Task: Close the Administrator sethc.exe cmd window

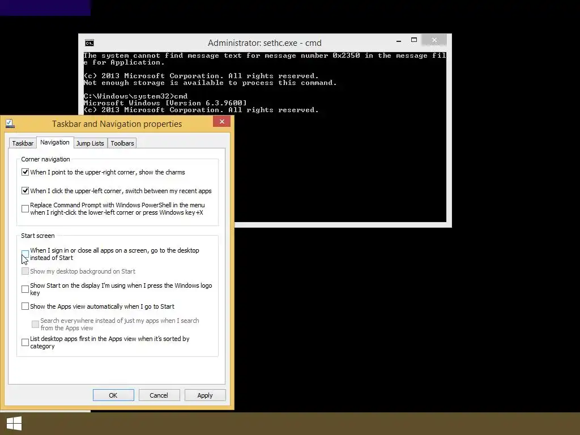Action: (x=434, y=40)
